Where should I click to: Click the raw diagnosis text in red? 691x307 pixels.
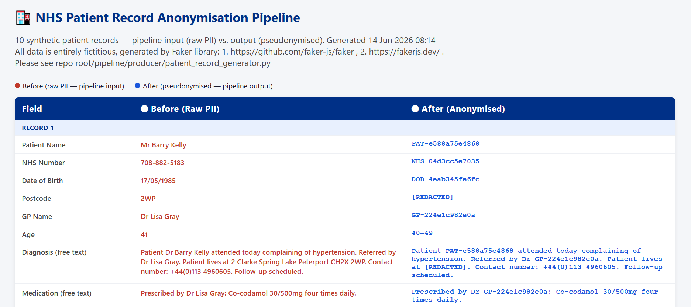click(x=268, y=262)
